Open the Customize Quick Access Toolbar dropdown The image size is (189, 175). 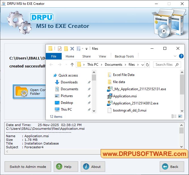[86, 49]
